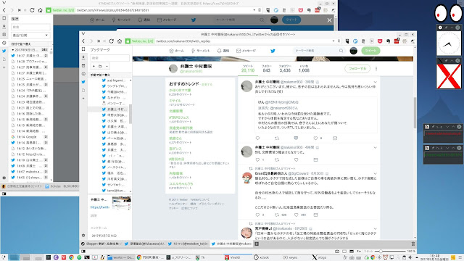464x261 pixels.
Task: Go back in the front Vivaldi window
Action: (x=83, y=41)
